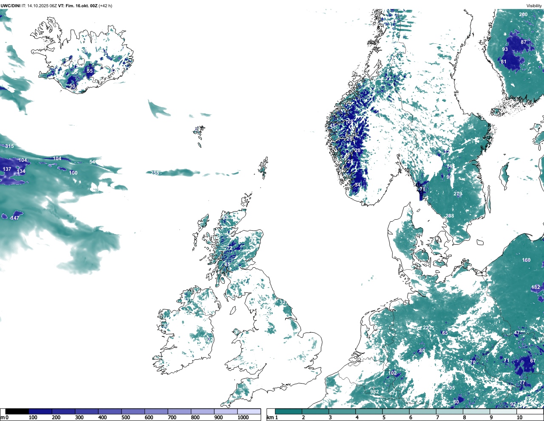The image size is (544, 421).
Task: Click the "87" value over Finland
Action: pos(524,42)
